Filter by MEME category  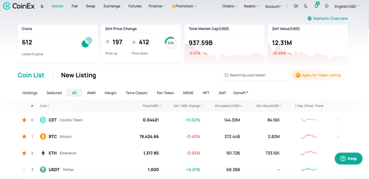point(188,93)
